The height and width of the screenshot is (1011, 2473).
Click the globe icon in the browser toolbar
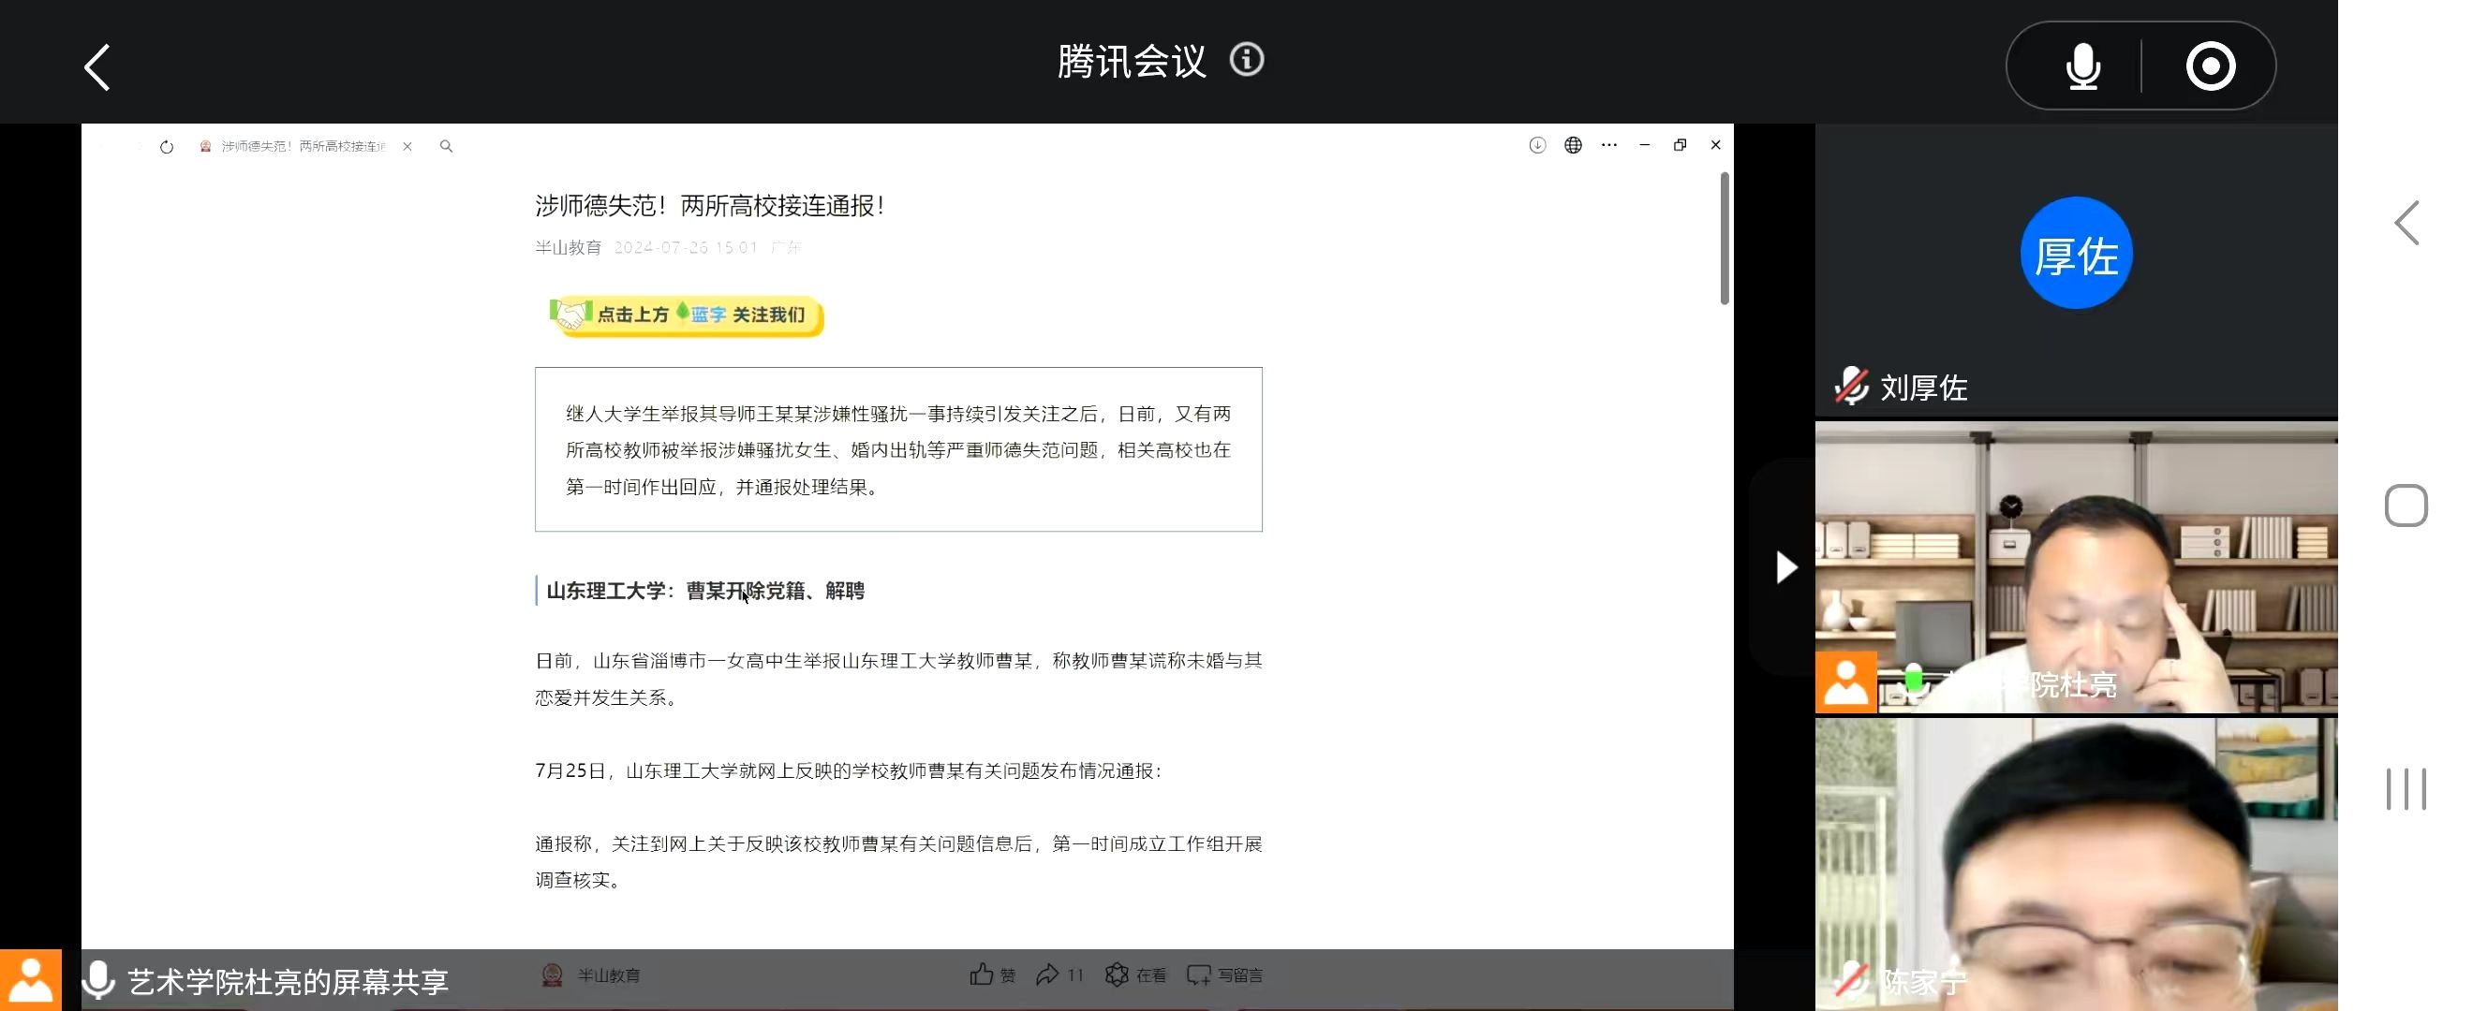[1573, 146]
